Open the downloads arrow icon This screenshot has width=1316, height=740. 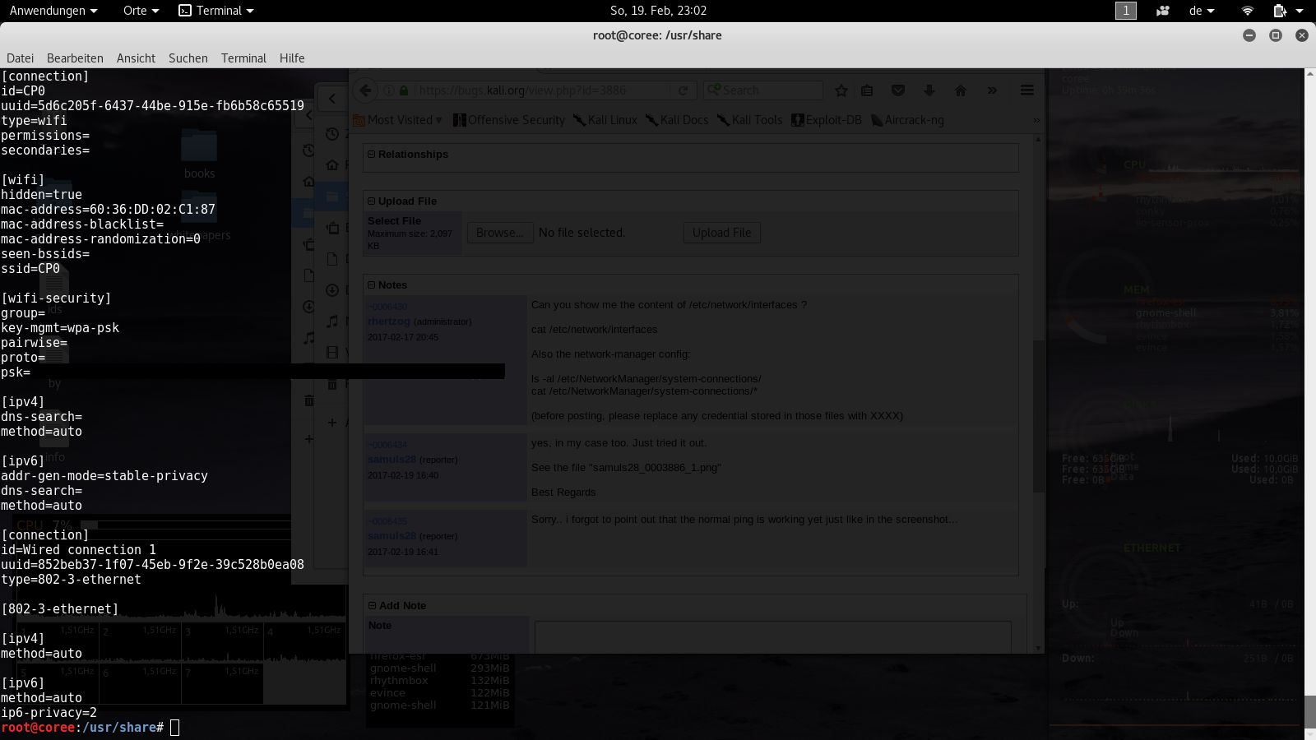[x=929, y=90]
